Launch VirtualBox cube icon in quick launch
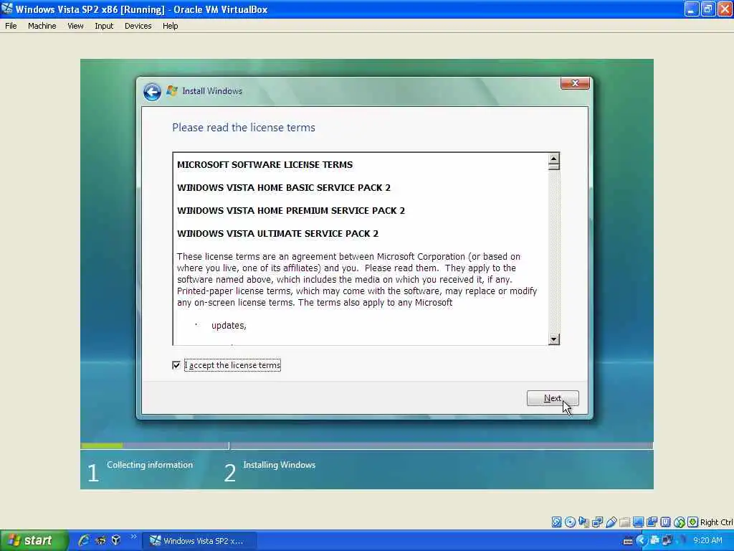This screenshot has width=734, height=551. 116,540
